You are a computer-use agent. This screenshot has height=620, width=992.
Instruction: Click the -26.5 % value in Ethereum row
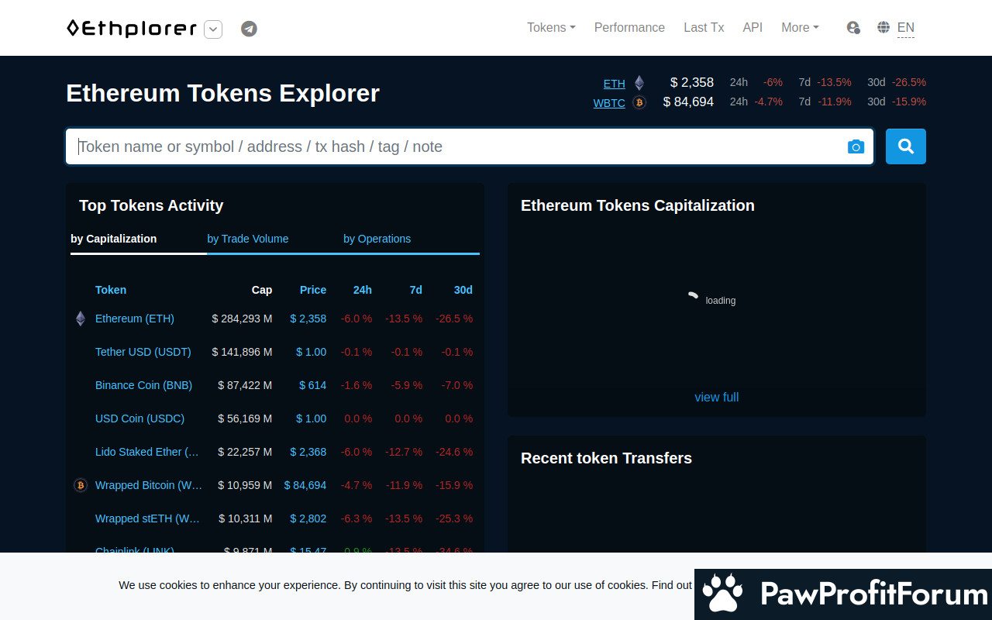pos(454,319)
